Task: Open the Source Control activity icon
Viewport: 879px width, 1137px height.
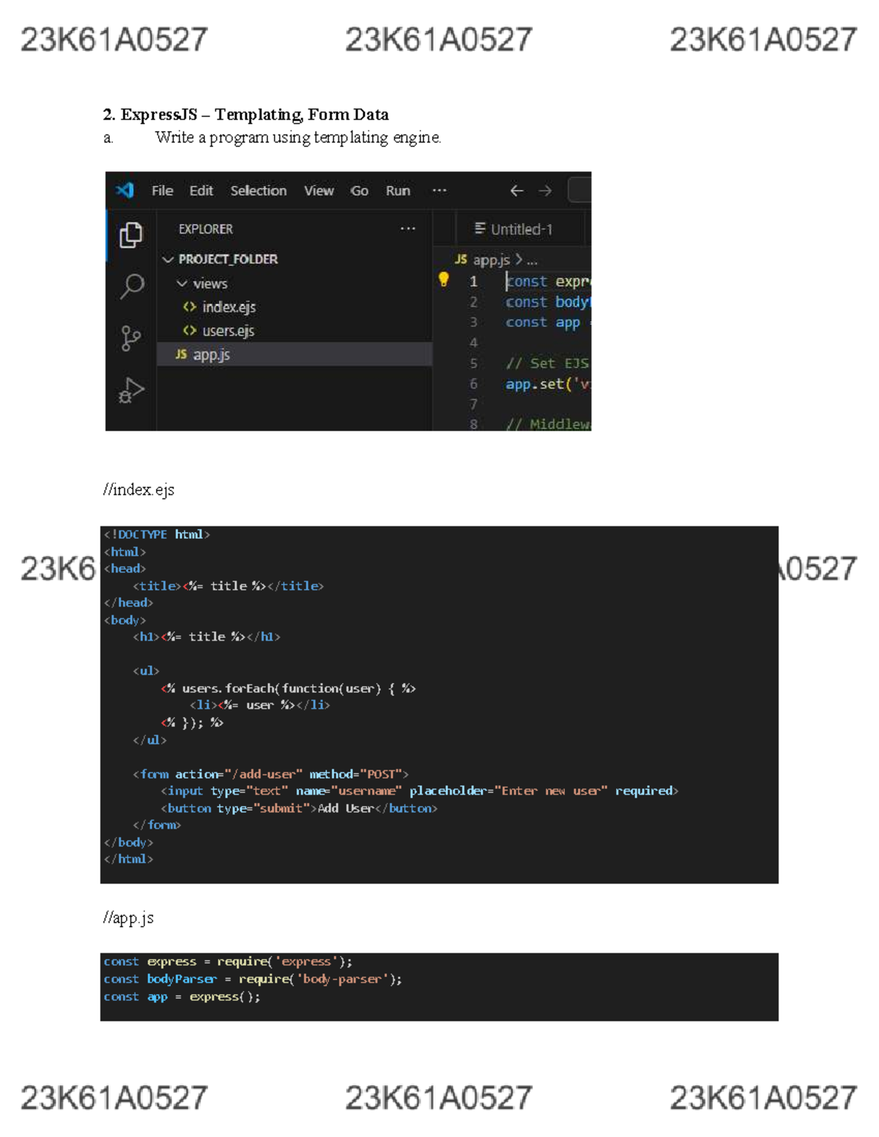Action: click(130, 338)
